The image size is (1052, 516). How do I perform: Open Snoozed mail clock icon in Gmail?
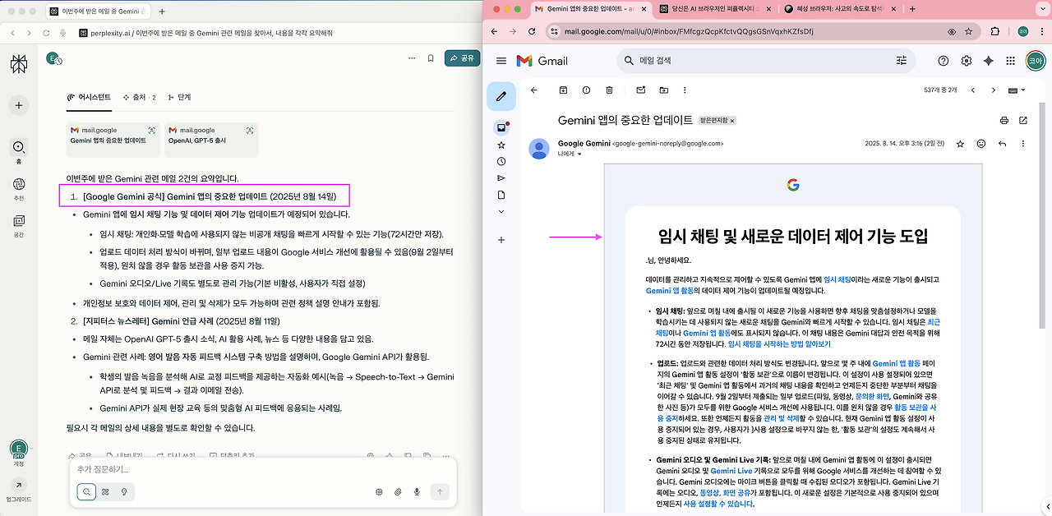pyautogui.click(x=501, y=161)
